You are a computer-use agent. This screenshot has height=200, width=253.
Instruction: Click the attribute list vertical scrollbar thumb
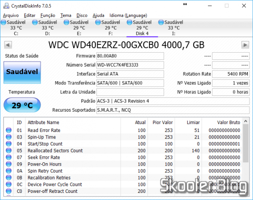tap(246, 143)
